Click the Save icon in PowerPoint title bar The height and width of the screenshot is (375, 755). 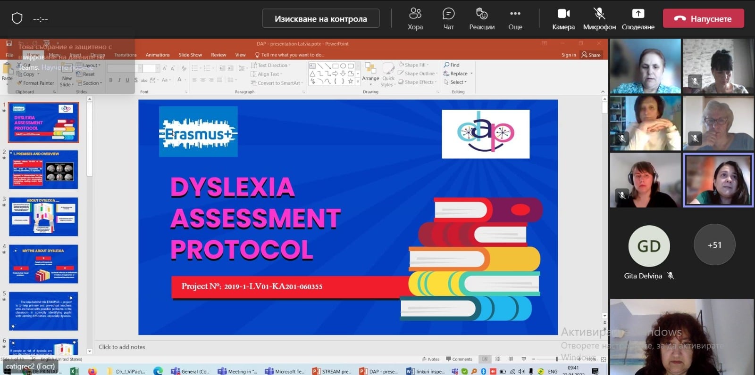point(8,44)
